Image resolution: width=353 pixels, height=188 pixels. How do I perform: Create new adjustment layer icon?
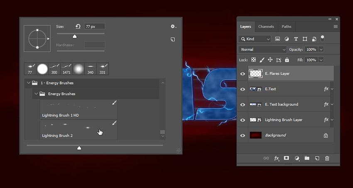(297, 158)
